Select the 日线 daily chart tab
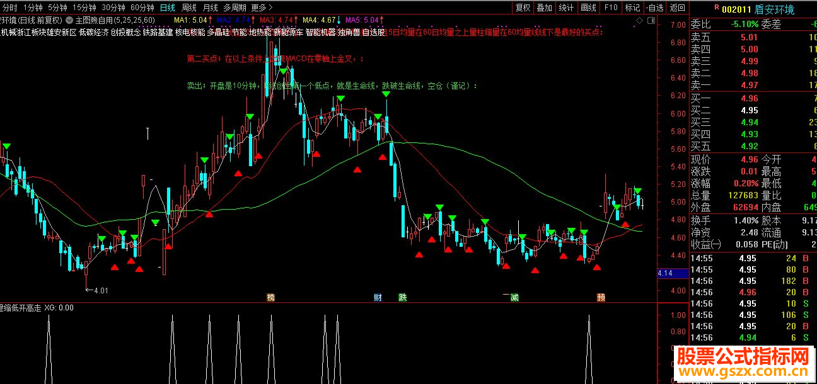817x384 pixels. click(167, 8)
